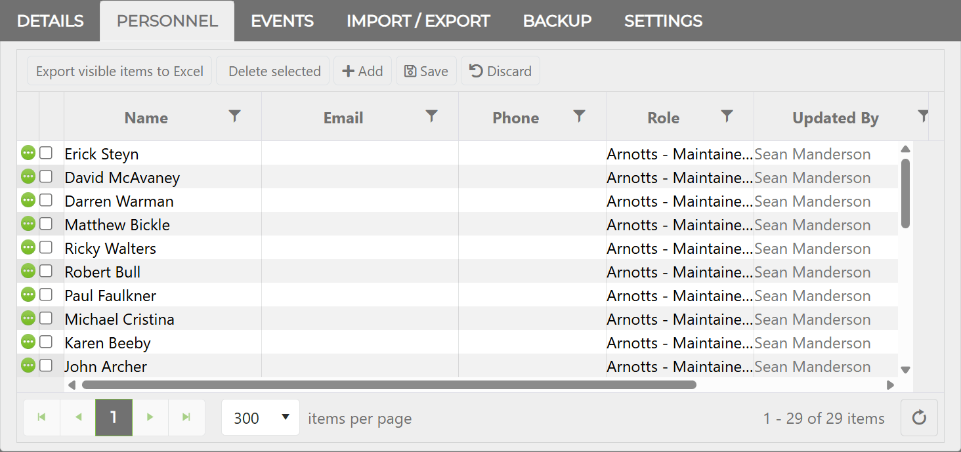The height and width of the screenshot is (452, 961).
Task: Switch to the Backup tab
Action: (x=557, y=21)
